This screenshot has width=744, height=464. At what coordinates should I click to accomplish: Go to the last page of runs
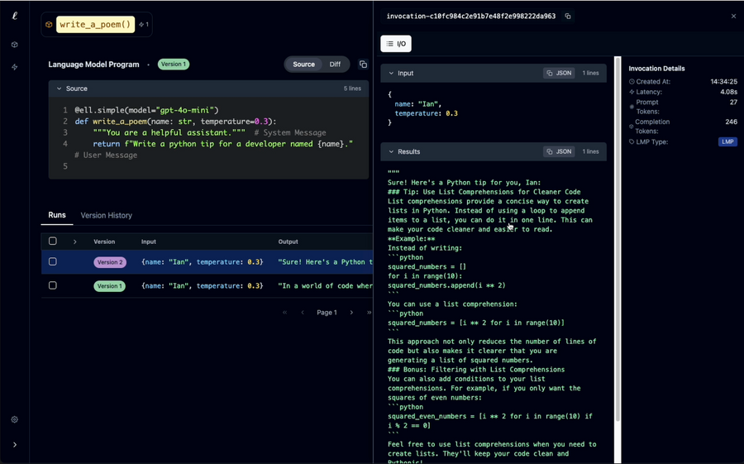[x=370, y=313]
